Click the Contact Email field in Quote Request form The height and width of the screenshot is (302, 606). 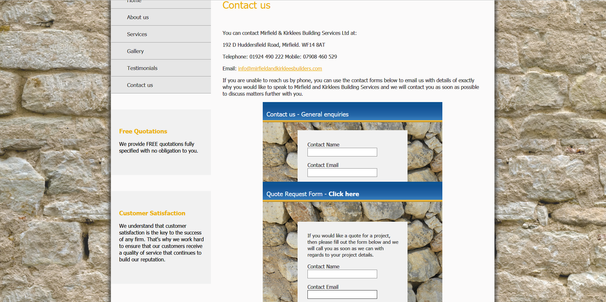point(342,295)
